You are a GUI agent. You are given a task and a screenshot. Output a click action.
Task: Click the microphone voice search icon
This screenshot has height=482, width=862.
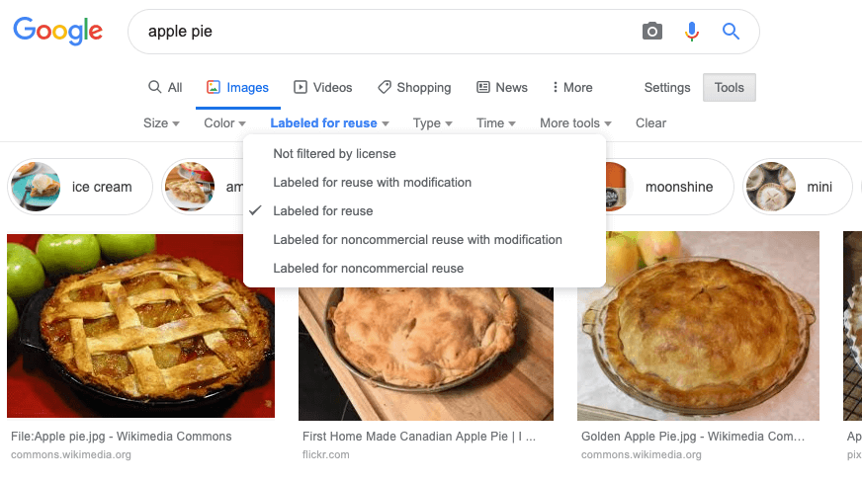[x=692, y=32]
